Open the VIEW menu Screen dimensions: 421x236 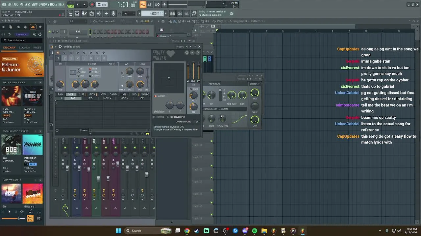[x=35, y=5]
